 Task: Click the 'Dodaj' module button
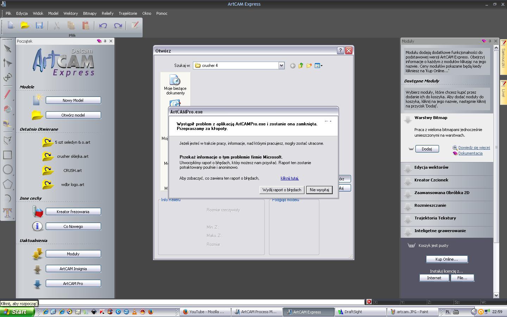tap(427, 149)
